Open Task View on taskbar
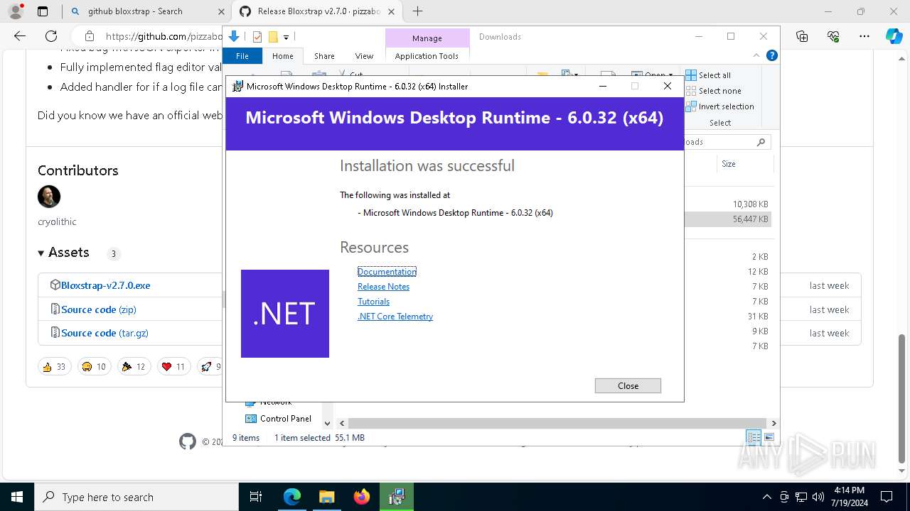 [256, 497]
